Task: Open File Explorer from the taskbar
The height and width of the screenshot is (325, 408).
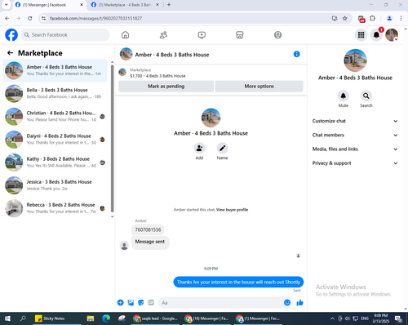Action: point(91,318)
